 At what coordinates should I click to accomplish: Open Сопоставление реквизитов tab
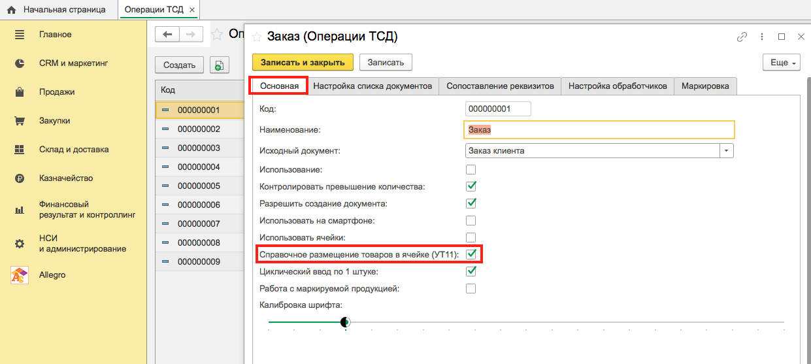pyautogui.click(x=500, y=86)
